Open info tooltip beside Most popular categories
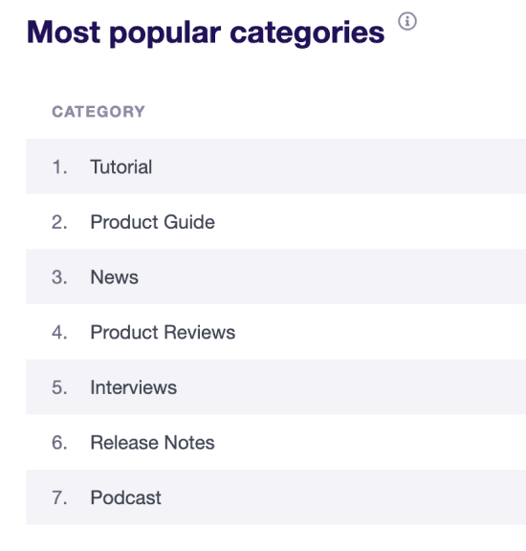The image size is (526, 551). [x=407, y=21]
